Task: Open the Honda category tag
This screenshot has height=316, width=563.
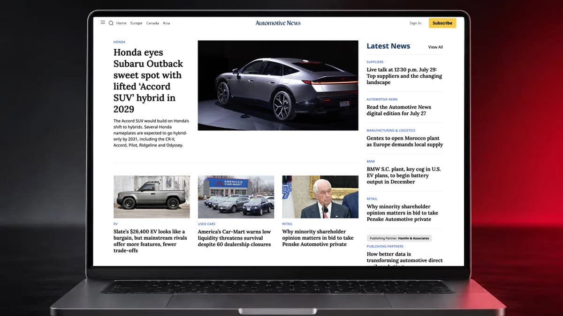Action: 119,42
